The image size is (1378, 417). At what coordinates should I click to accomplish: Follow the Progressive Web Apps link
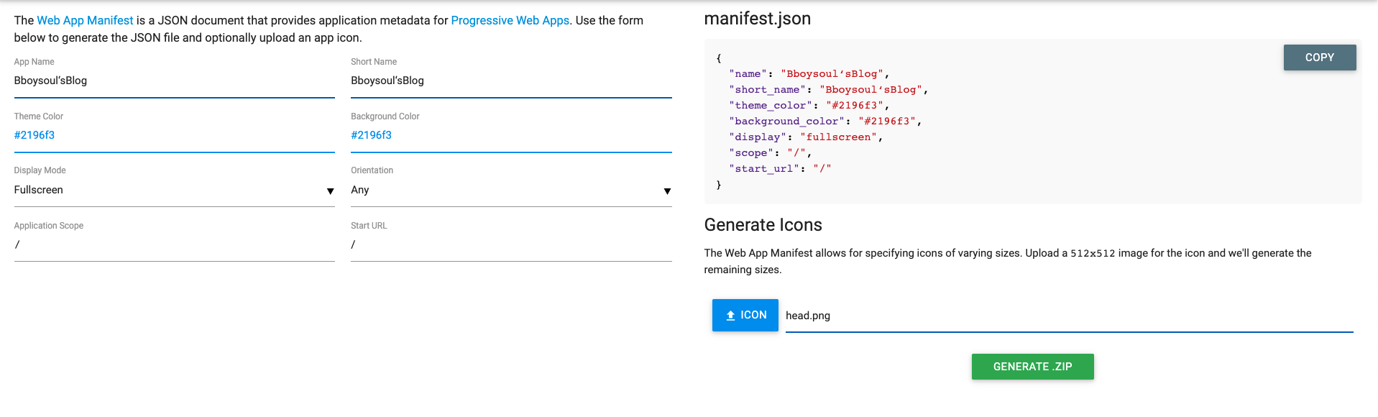pyautogui.click(x=510, y=21)
